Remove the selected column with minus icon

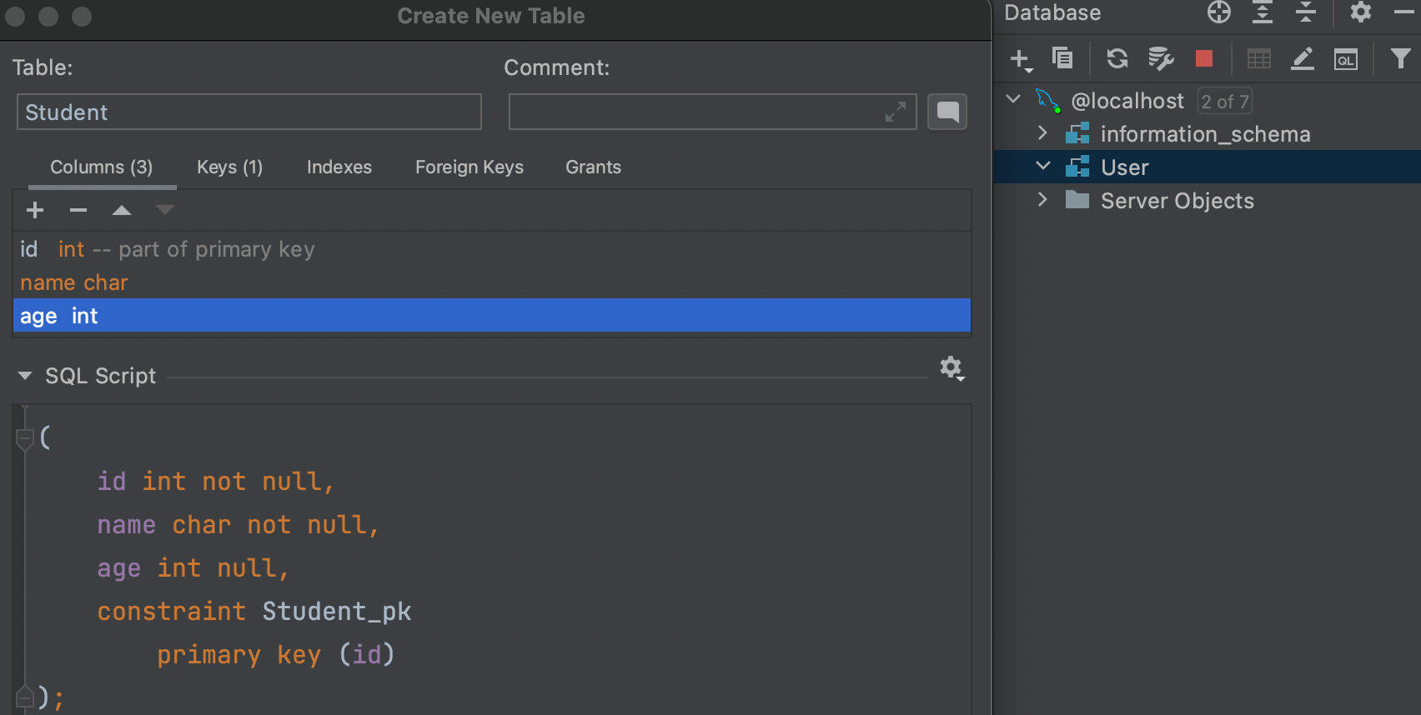pyautogui.click(x=78, y=210)
